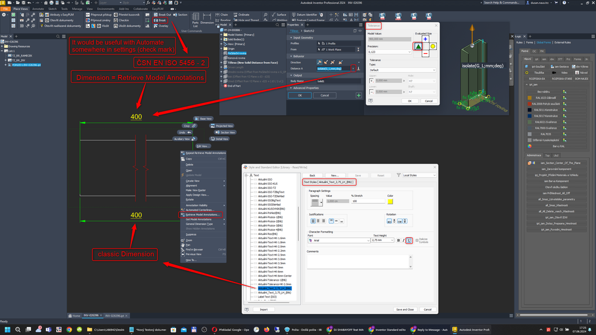Click the green triangle Evaluated Size button
The height and width of the screenshot is (335, 596).
pyautogui.click(x=418, y=46)
